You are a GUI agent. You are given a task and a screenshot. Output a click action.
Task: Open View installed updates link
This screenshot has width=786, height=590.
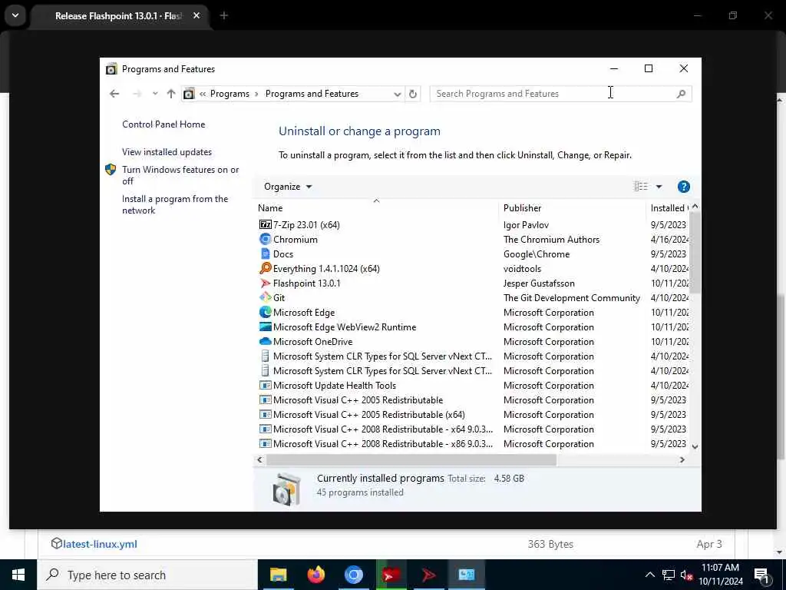[x=167, y=152]
